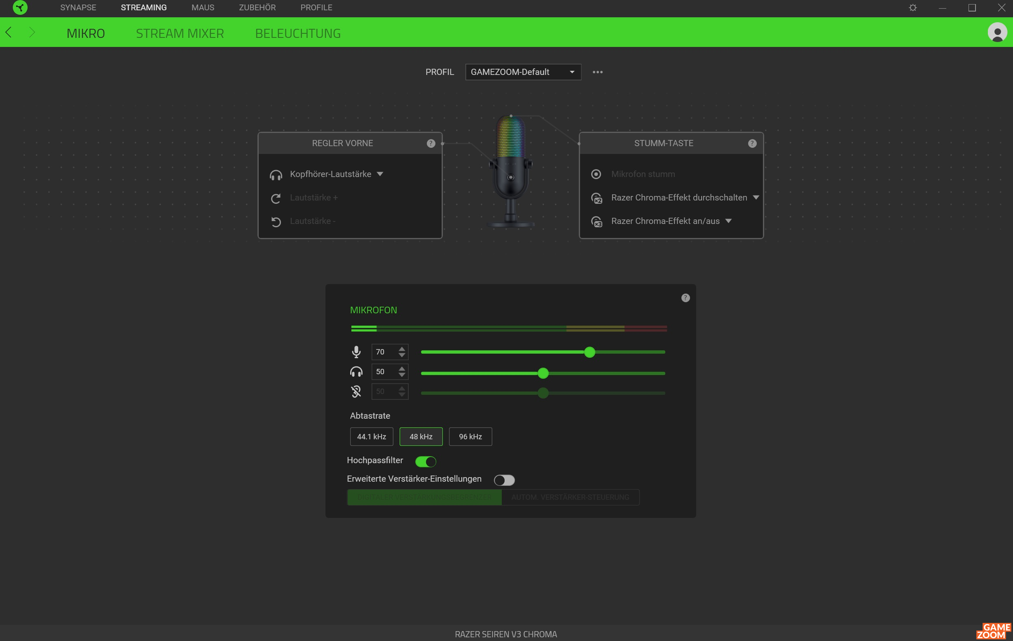Expand Razer Chroma-Effekt an/aus dropdown
This screenshot has width=1013, height=641.
(728, 221)
